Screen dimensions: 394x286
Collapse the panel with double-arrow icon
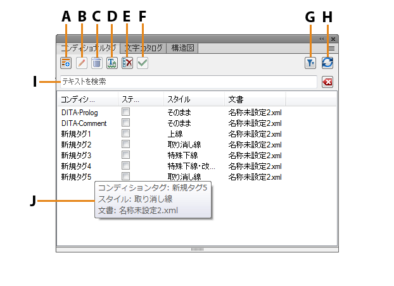(x=322, y=39)
